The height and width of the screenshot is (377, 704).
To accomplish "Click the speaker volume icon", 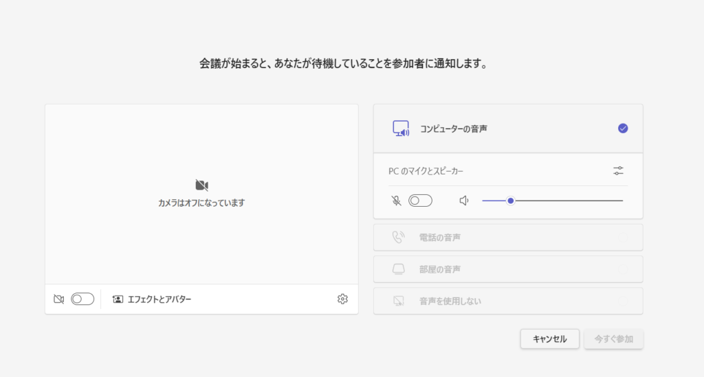I will (464, 201).
